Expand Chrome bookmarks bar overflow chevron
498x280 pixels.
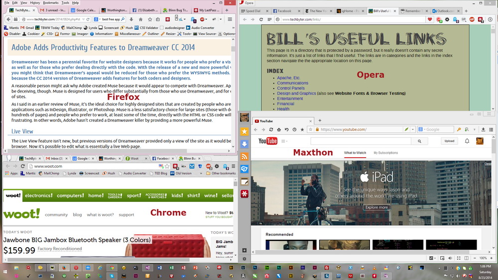(201, 174)
